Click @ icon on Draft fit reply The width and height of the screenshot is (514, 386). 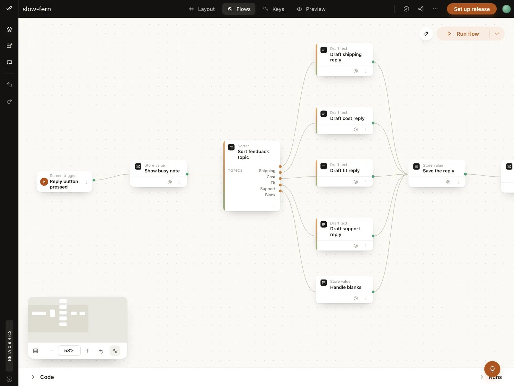356,182
